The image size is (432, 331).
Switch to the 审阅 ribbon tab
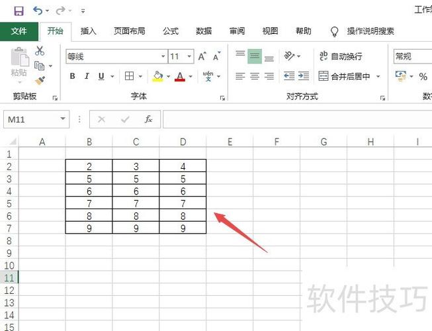click(237, 31)
